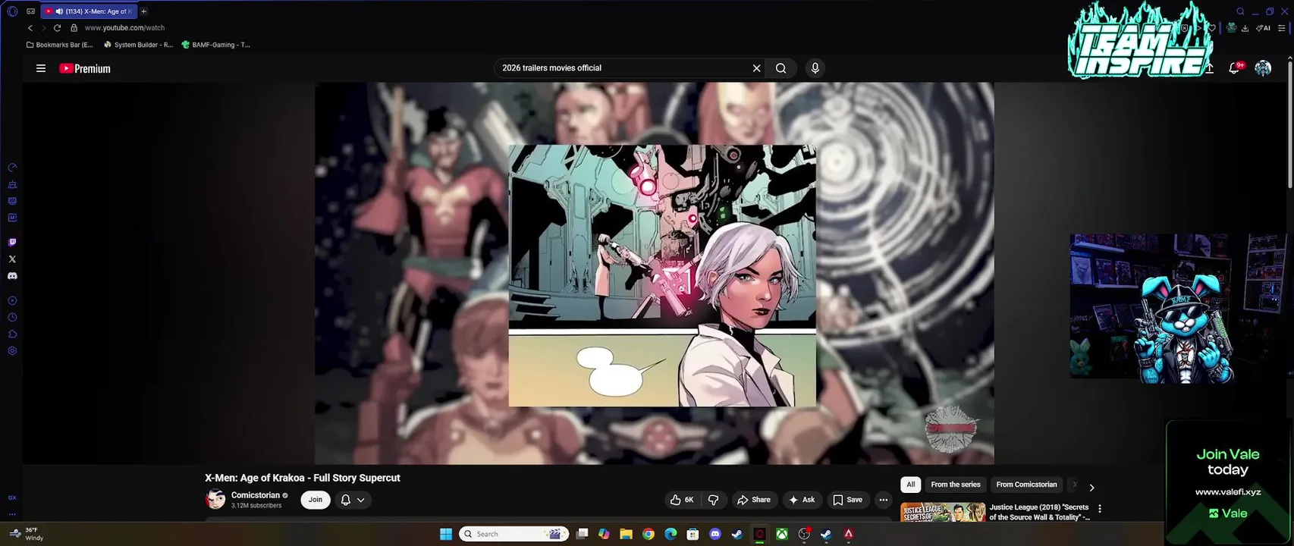Viewport: 1294px width, 546px height.
Task: Open the sidebar player icon
Action: pos(12,301)
